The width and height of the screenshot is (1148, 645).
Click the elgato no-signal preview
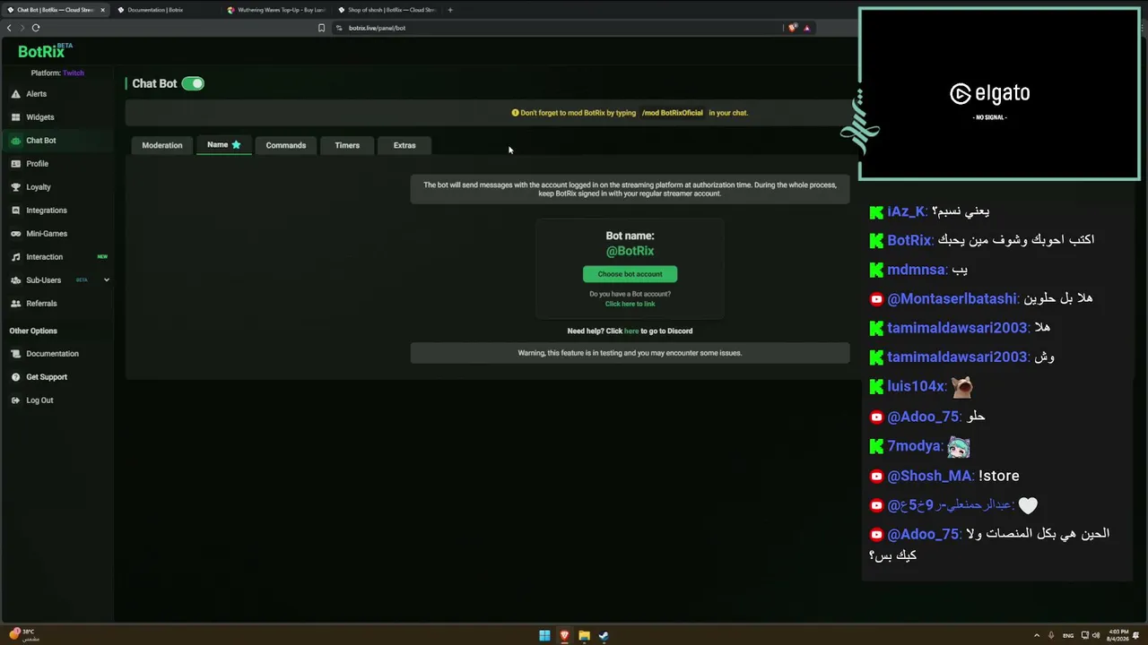coord(999,94)
